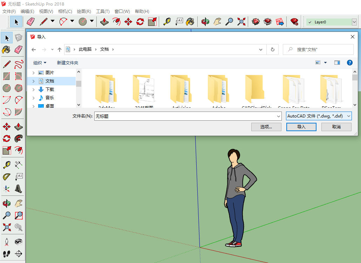
Task: Select the Pan hand tool in top toolbar
Action: (217, 22)
